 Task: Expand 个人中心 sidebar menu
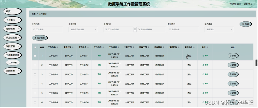[13, 20]
